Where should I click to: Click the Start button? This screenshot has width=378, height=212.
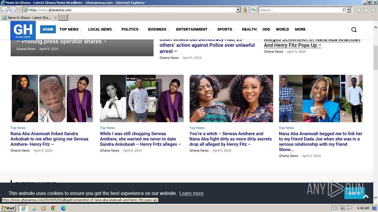click(x=8, y=208)
